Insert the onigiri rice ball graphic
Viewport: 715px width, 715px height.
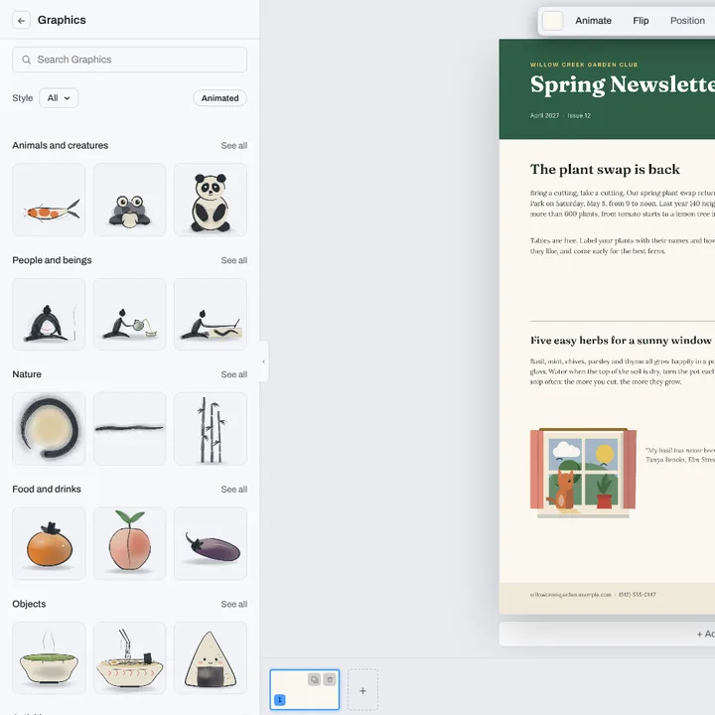211,658
